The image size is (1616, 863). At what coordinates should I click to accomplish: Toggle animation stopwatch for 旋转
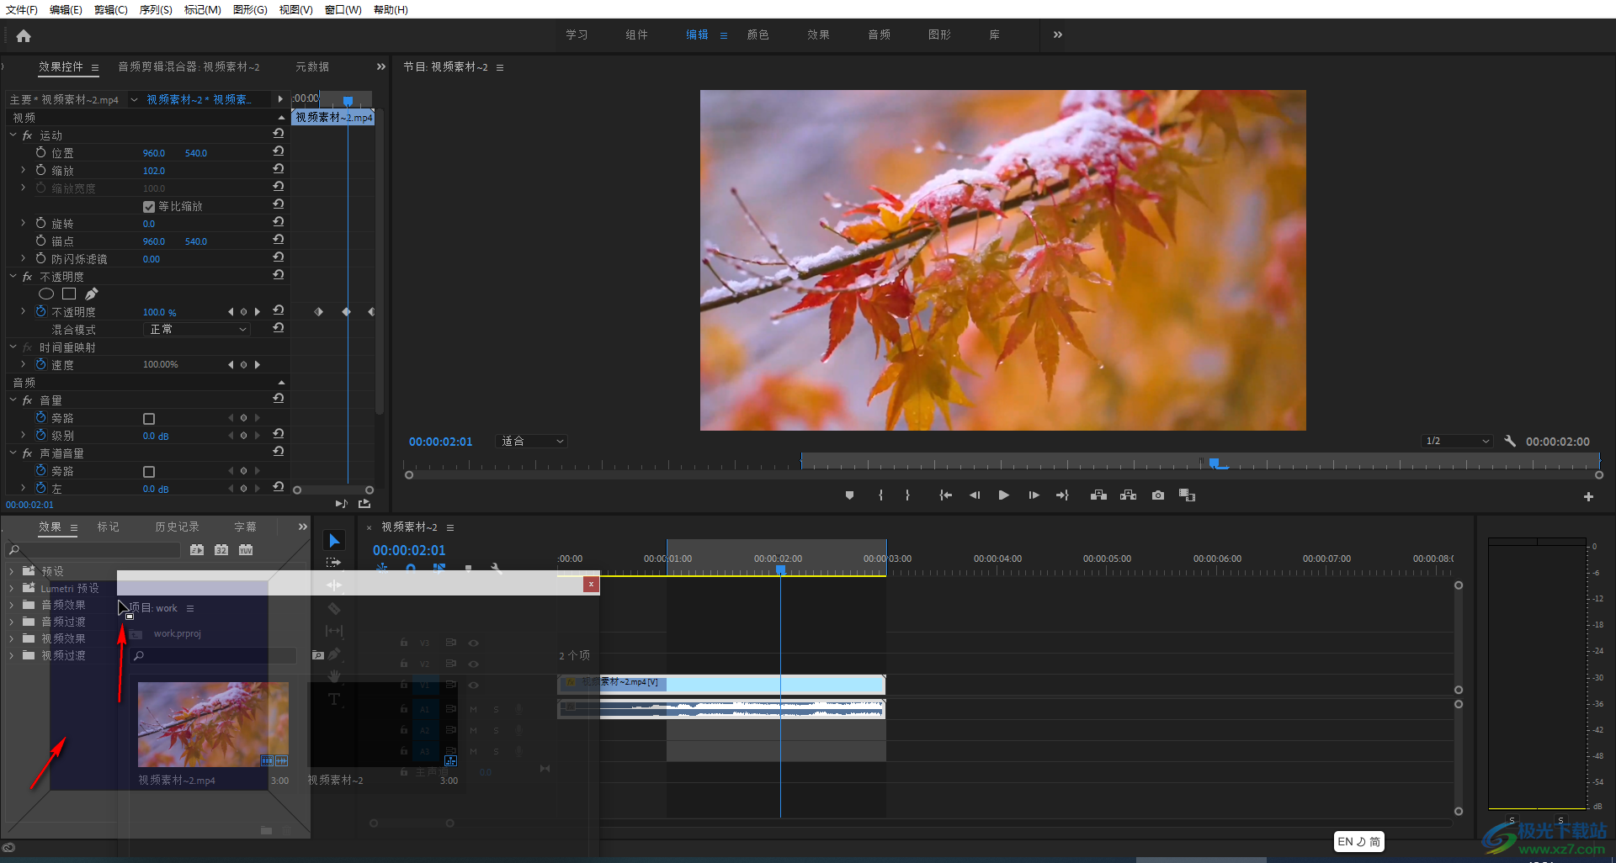(x=40, y=223)
